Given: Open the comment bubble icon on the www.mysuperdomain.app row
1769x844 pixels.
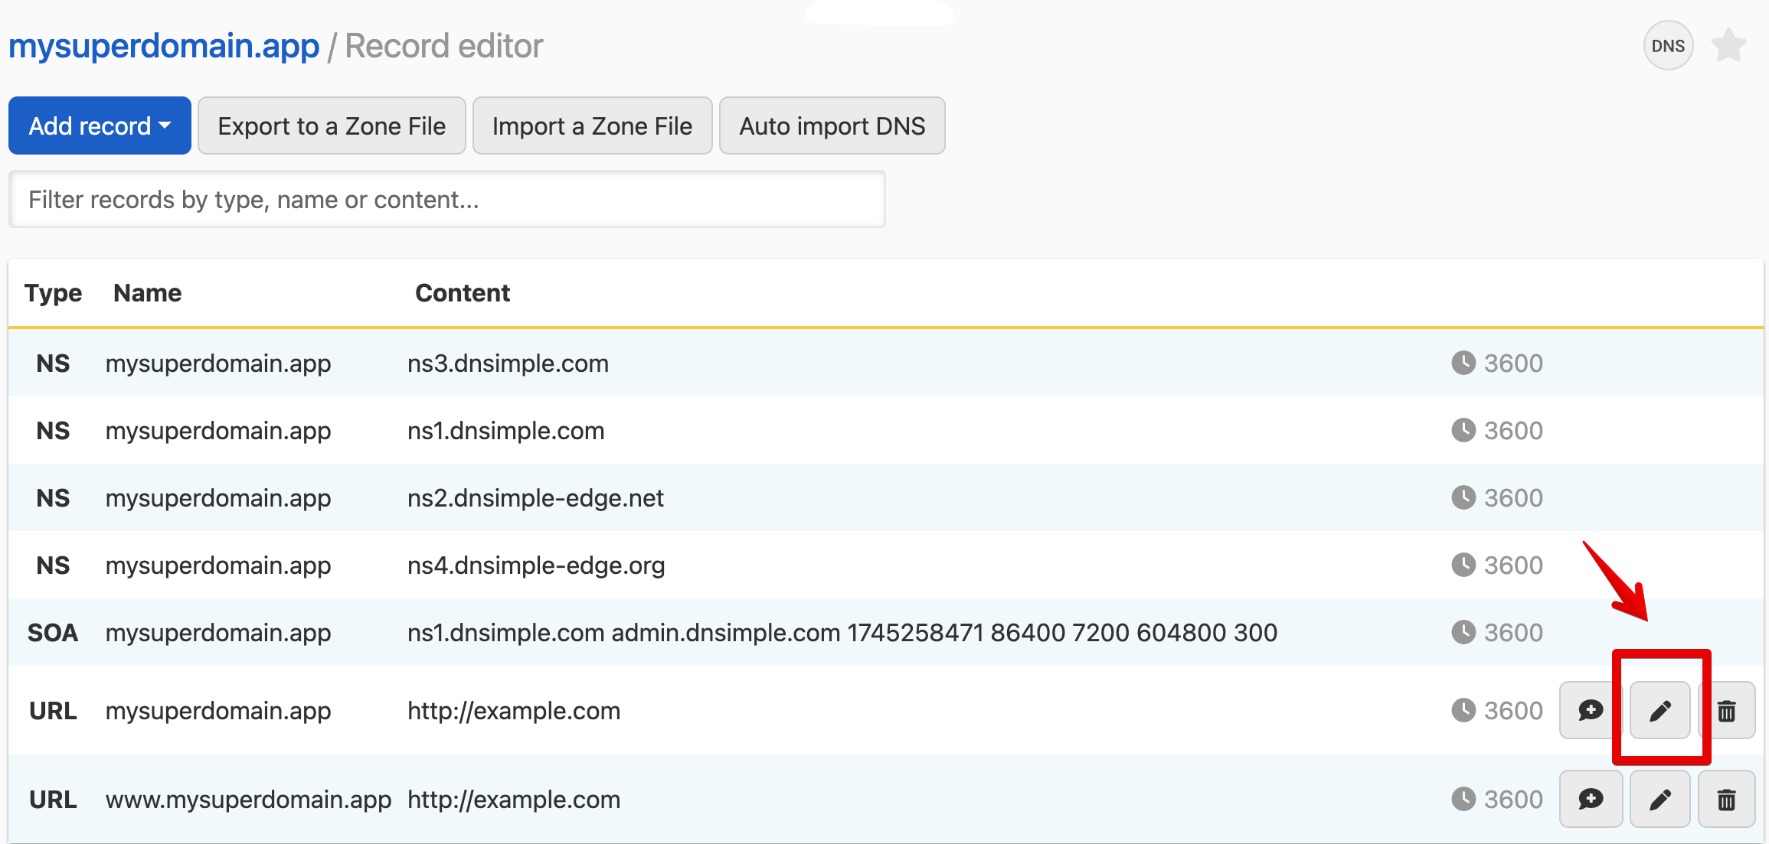Looking at the screenshot, I should (x=1591, y=799).
